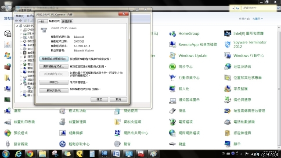Click Back arrow in Device Manager toolbar
This screenshot has width=281, height=158.
coord(17,21)
